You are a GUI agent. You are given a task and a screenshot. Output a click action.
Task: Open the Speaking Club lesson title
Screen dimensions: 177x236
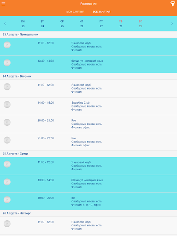(80, 103)
